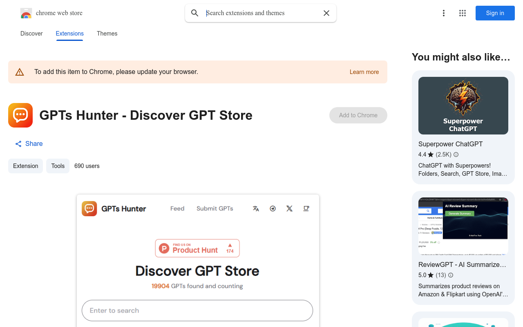Click the Share icon below the extension title
Viewport: 523px width, 327px height.
point(18,143)
